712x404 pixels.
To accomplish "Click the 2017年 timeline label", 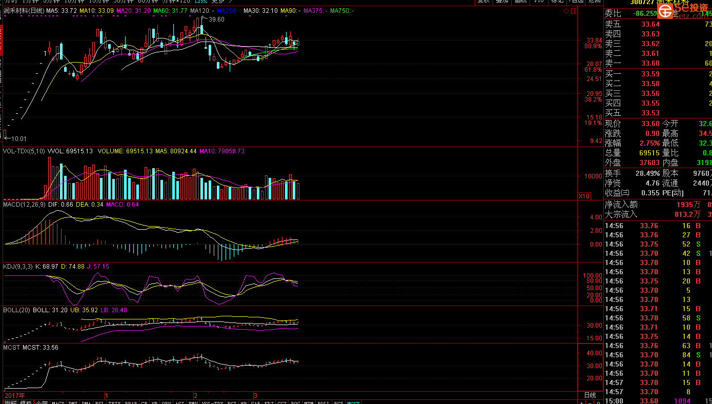I will tap(14, 396).
